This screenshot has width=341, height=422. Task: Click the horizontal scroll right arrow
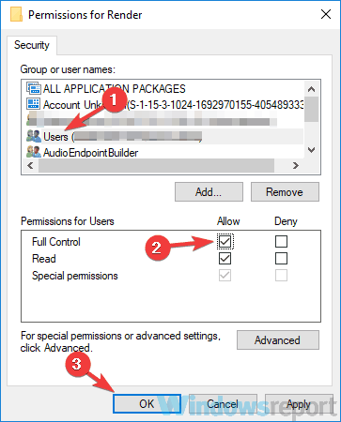[x=295, y=165]
